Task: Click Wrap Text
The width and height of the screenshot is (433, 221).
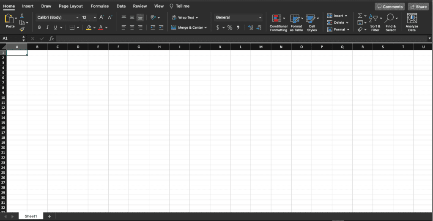Action: coord(185,17)
